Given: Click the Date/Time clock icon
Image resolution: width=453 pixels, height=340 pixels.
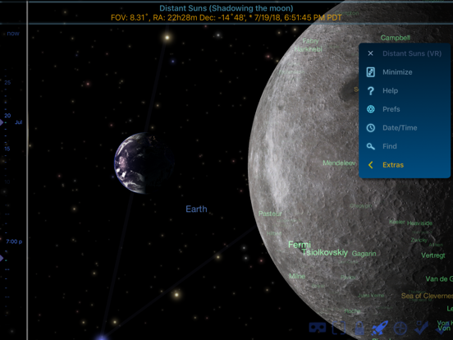Looking at the screenshot, I should pos(371,128).
